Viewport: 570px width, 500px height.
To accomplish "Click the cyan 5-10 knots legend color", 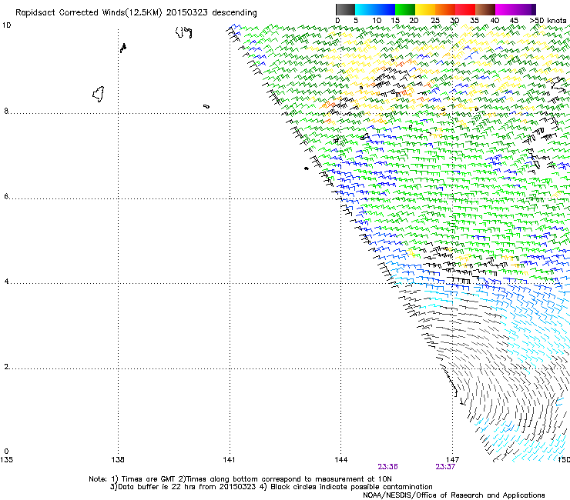I will click(x=365, y=9).
